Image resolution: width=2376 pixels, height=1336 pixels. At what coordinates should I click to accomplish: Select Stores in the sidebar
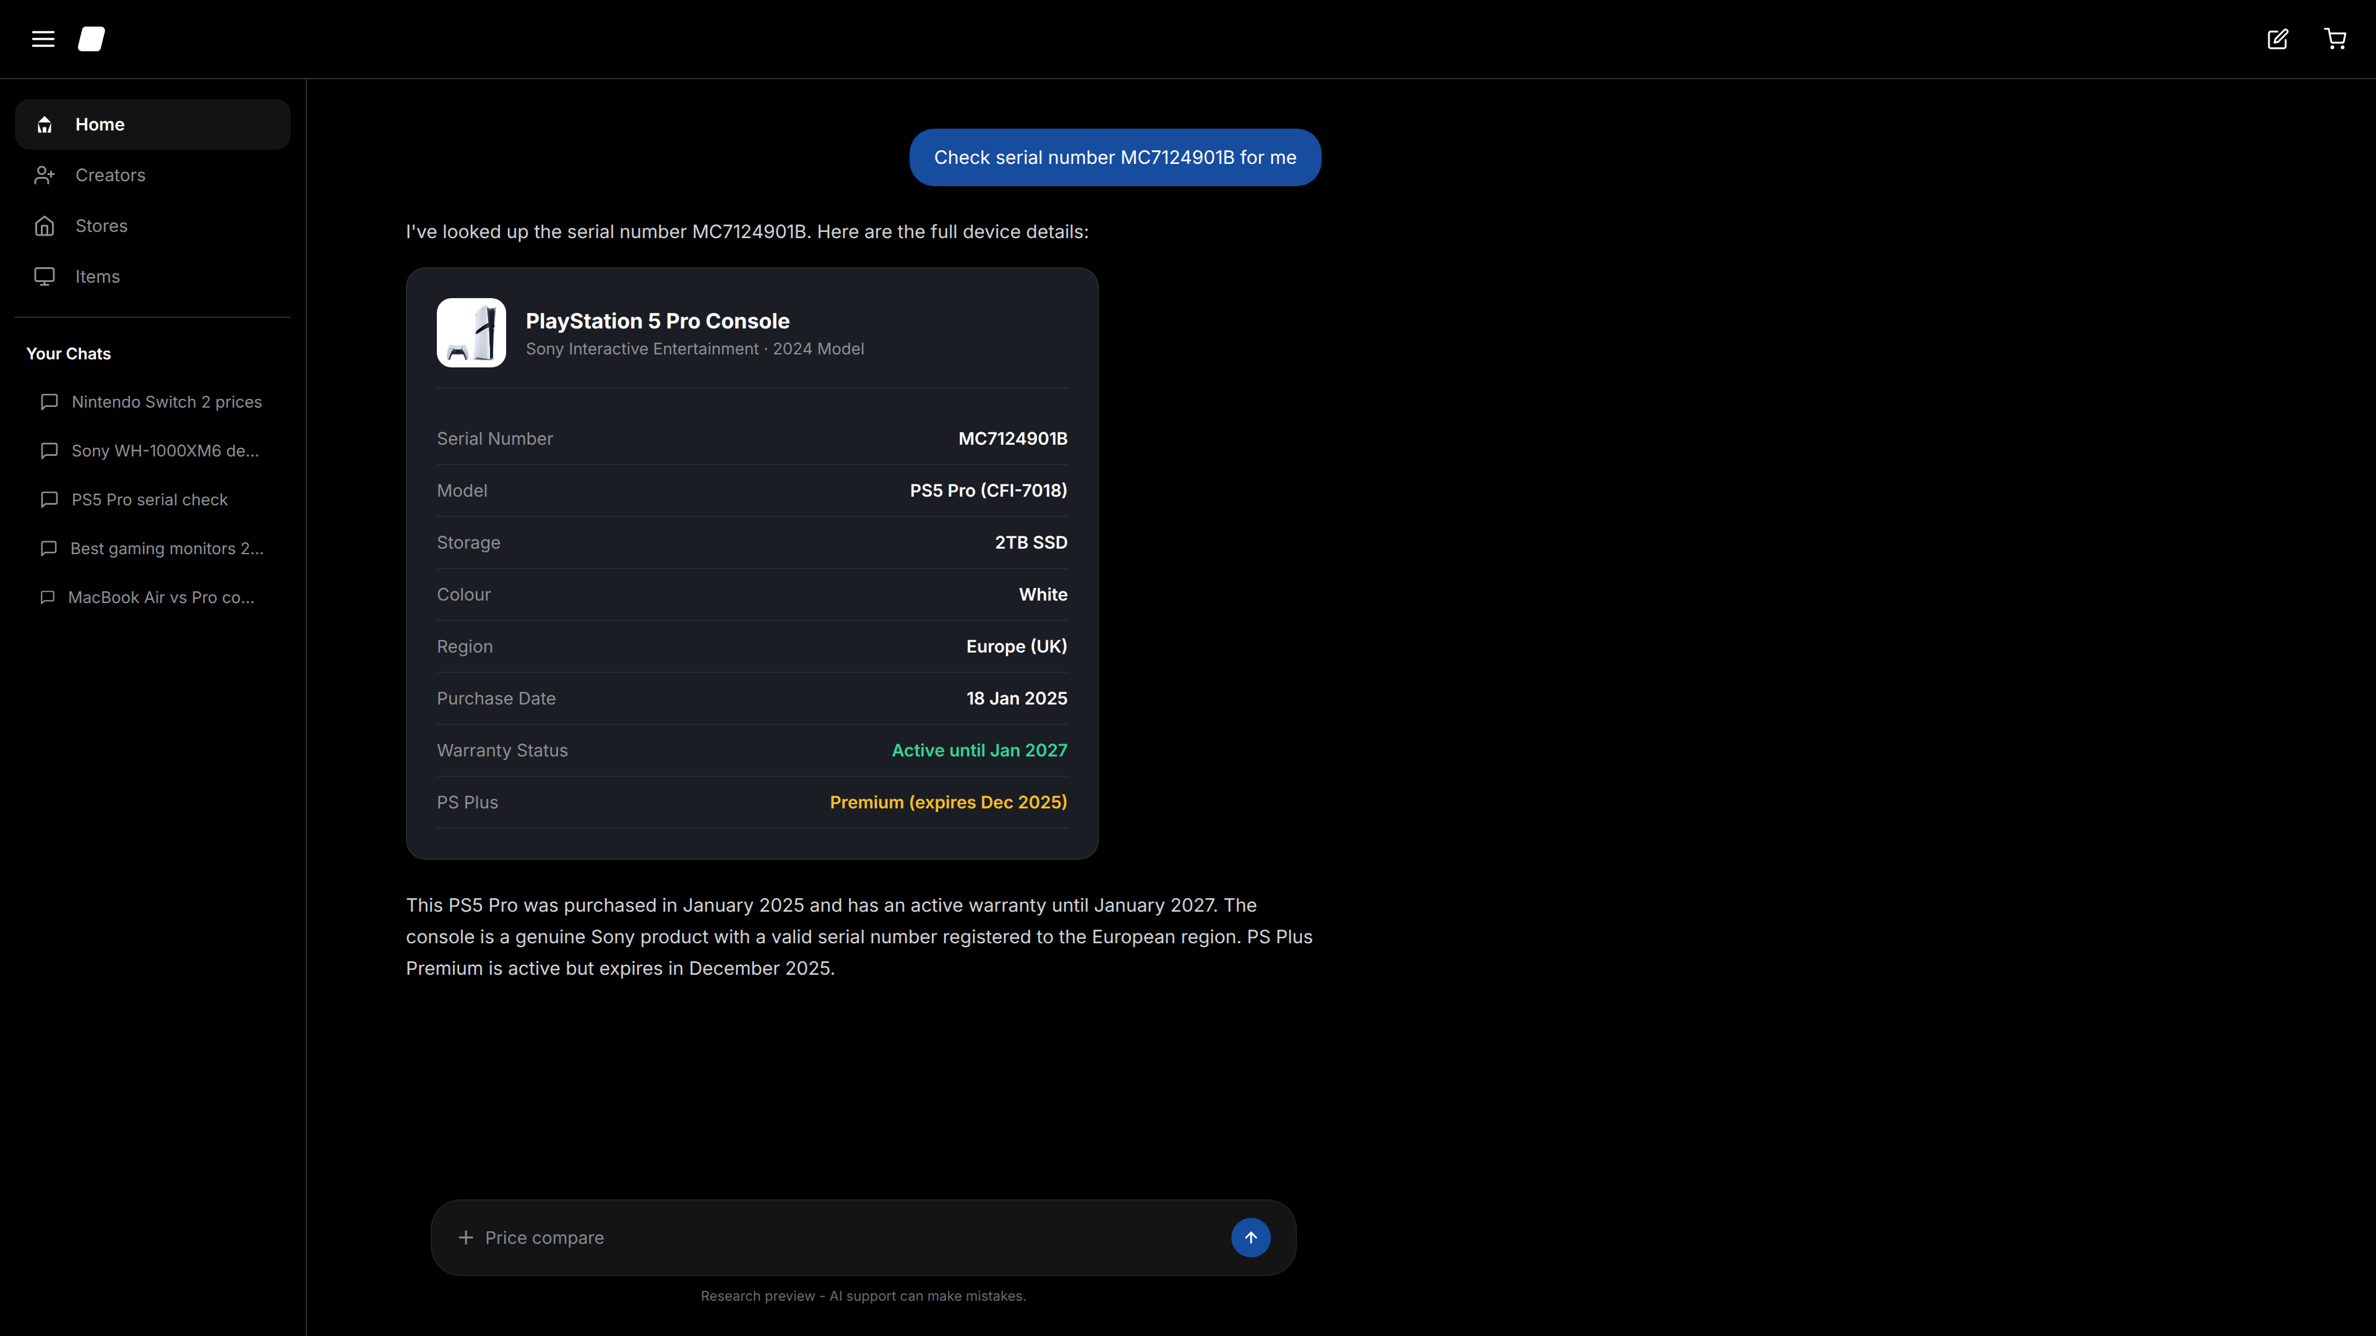pos(101,225)
